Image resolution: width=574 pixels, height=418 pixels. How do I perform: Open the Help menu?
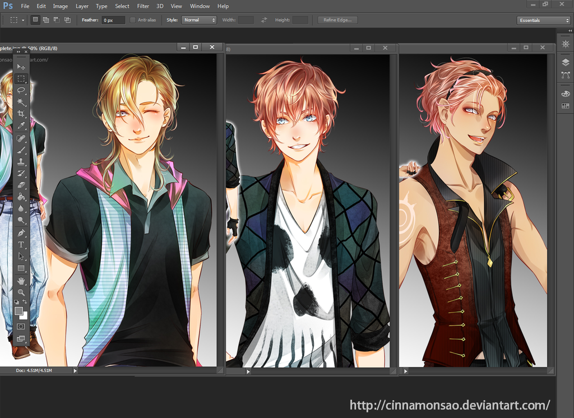[x=223, y=6]
